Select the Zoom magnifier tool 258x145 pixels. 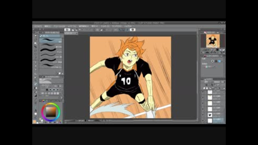coord(35,36)
